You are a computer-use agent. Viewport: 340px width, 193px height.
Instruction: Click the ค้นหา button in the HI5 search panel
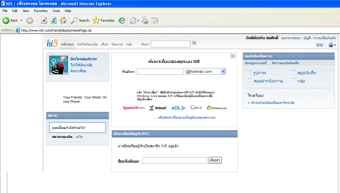(x=215, y=160)
